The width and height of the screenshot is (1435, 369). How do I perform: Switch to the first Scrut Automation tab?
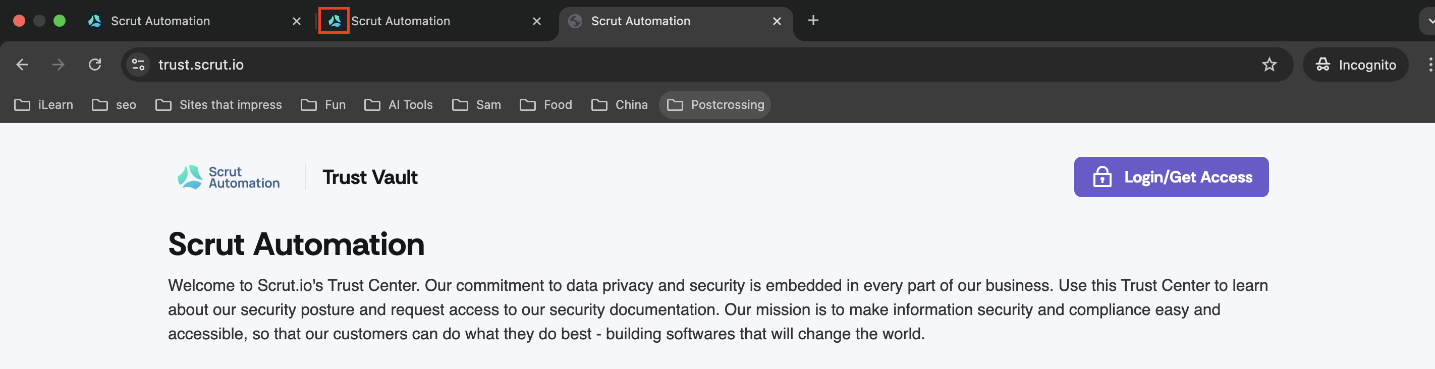194,21
